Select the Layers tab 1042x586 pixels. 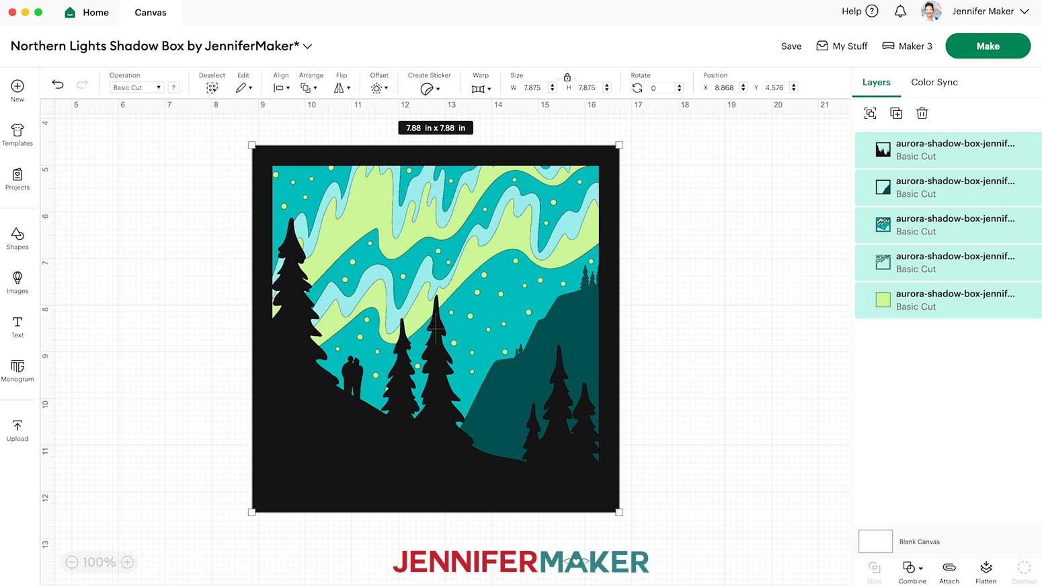876,82
